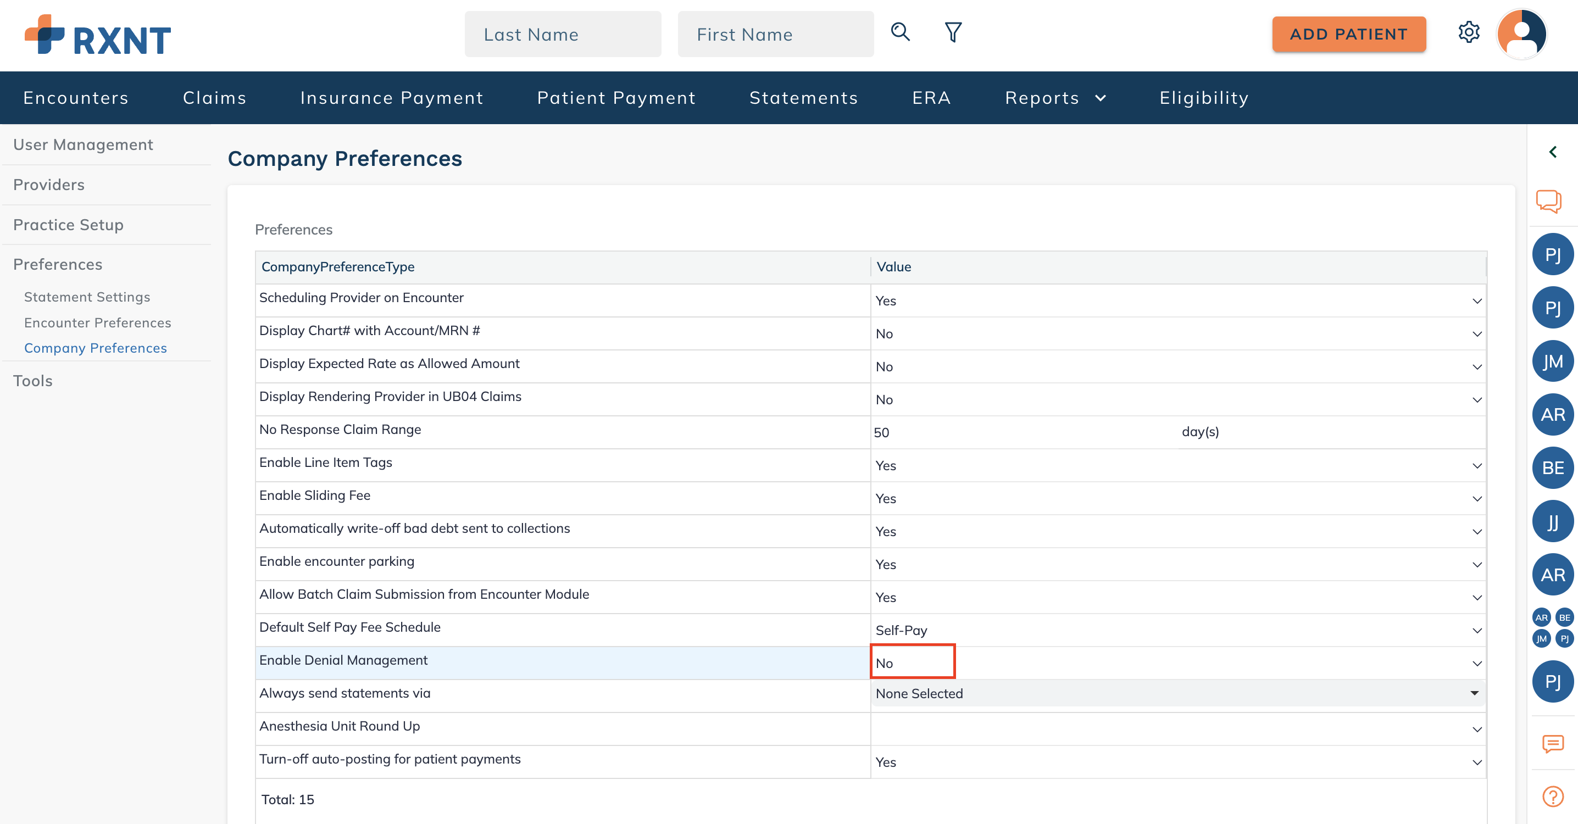The width and height of the screenshot is (1578, 824).
Task: Open Anesthesia Unit Round Up dropdown
Action: (1178, 729)
